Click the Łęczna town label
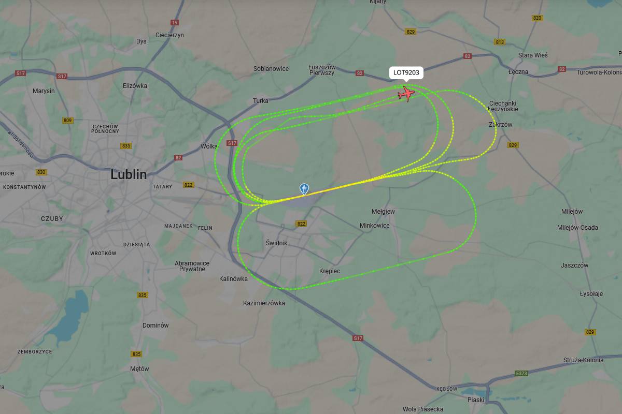The height and width of the screenshot is (414, 622). pyautogui.click(x=518, y=72)
